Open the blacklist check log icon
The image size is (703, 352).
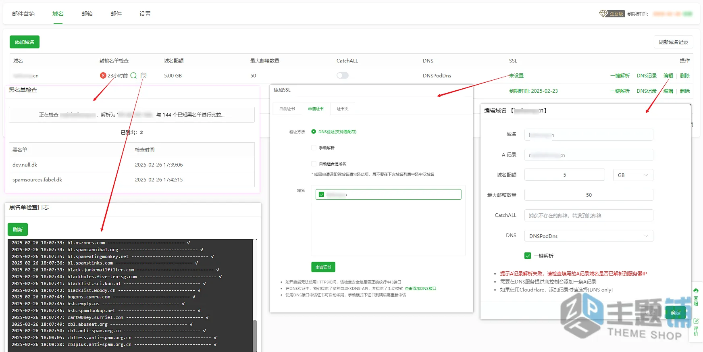(x=144, y=75)
